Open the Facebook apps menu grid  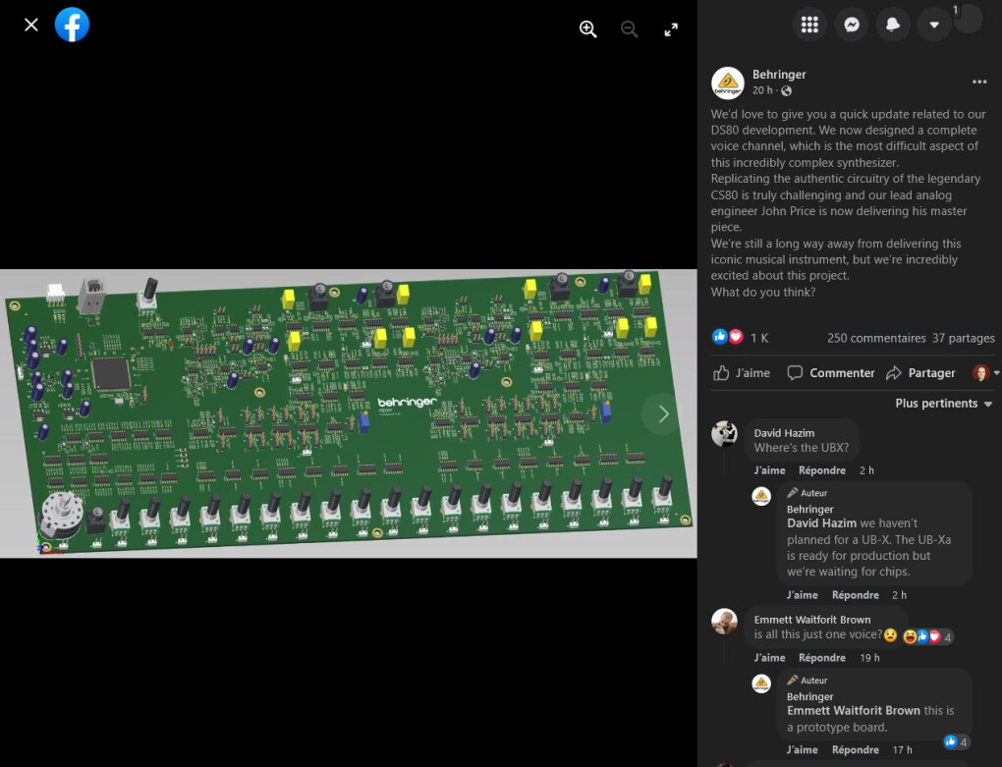pyautogui.click(x=809, y=25)
